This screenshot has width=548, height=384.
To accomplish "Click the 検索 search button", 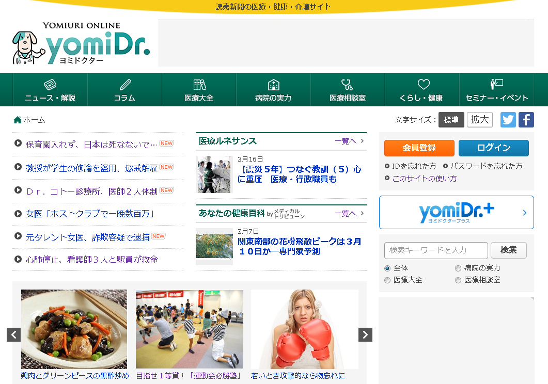I will point(509,250).
